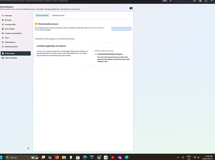Viewport: 215px width, 160px height.
Task: Open the Firefox hamburger menu
Action: [x=211, y=1]
